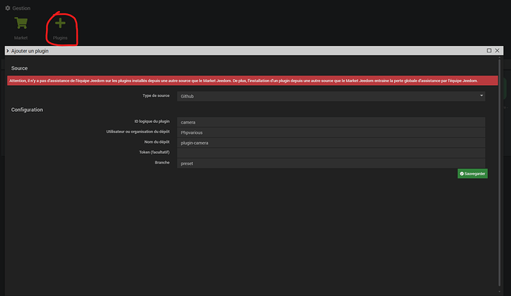The image size is (511, 296).
Task: Maximize the Ajouter un plugin dialog
Action: point(489,50)
